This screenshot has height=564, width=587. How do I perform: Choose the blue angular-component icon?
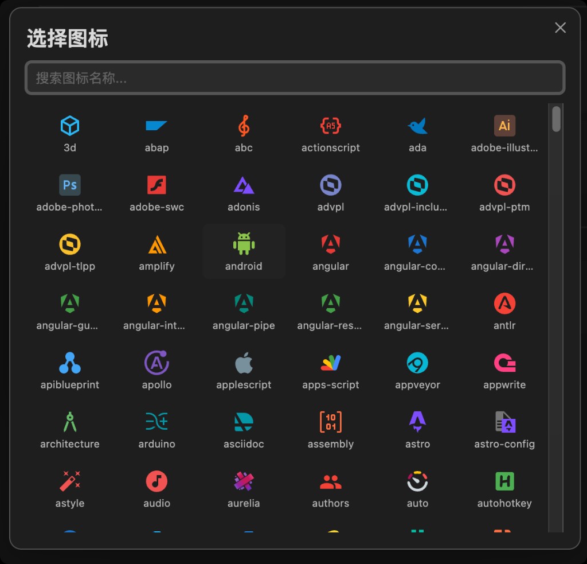[417, 244]
